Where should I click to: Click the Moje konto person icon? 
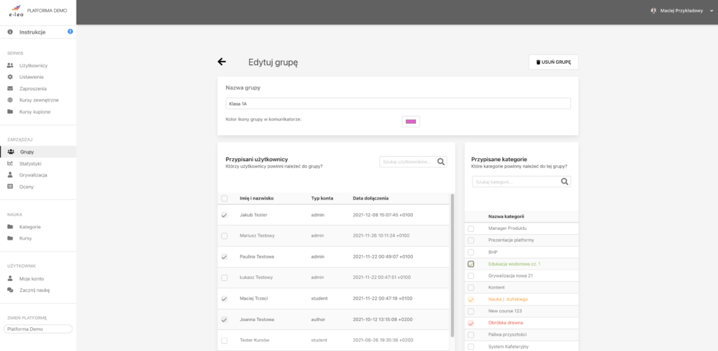pyautogui.click(x=10, y=278)
